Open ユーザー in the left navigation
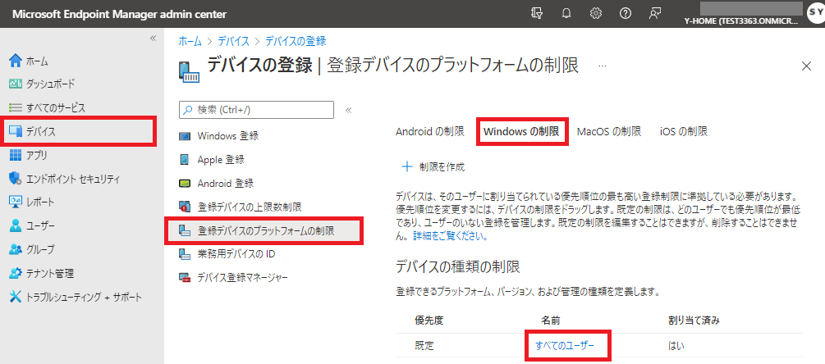 pos(40,226)
